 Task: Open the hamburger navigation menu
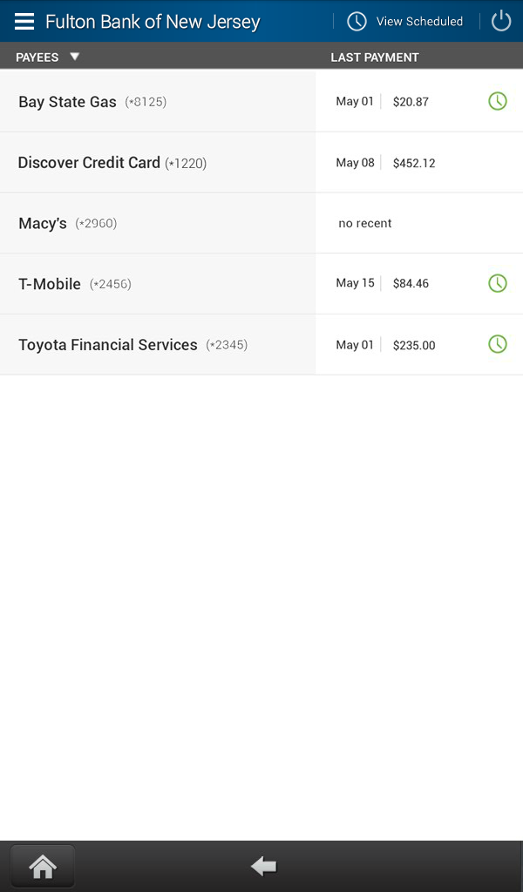24,21
